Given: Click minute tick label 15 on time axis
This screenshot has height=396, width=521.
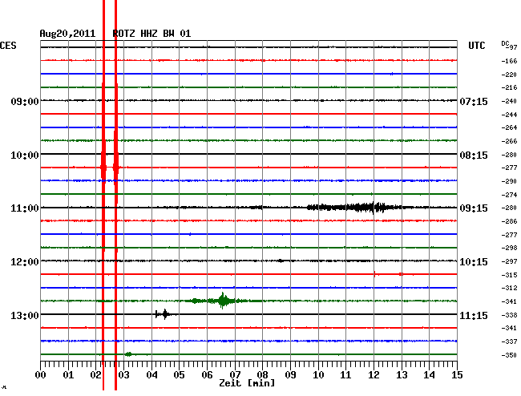Looking at the screenshot, I should (457, 375).
